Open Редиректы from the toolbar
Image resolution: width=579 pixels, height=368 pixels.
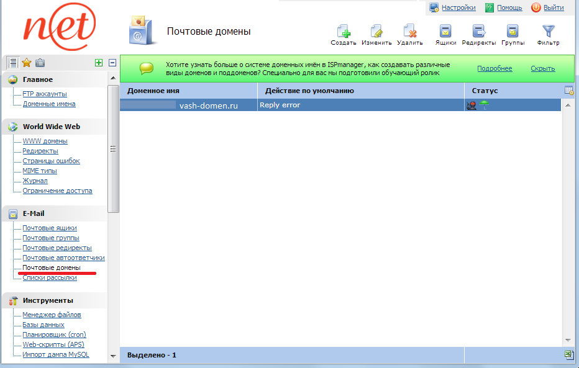[x=478, y=32]
